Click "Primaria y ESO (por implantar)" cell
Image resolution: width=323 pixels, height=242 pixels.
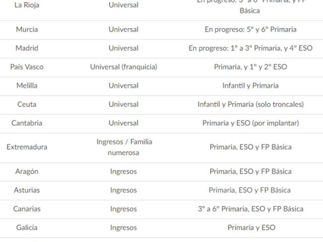[x=250, y=123]
